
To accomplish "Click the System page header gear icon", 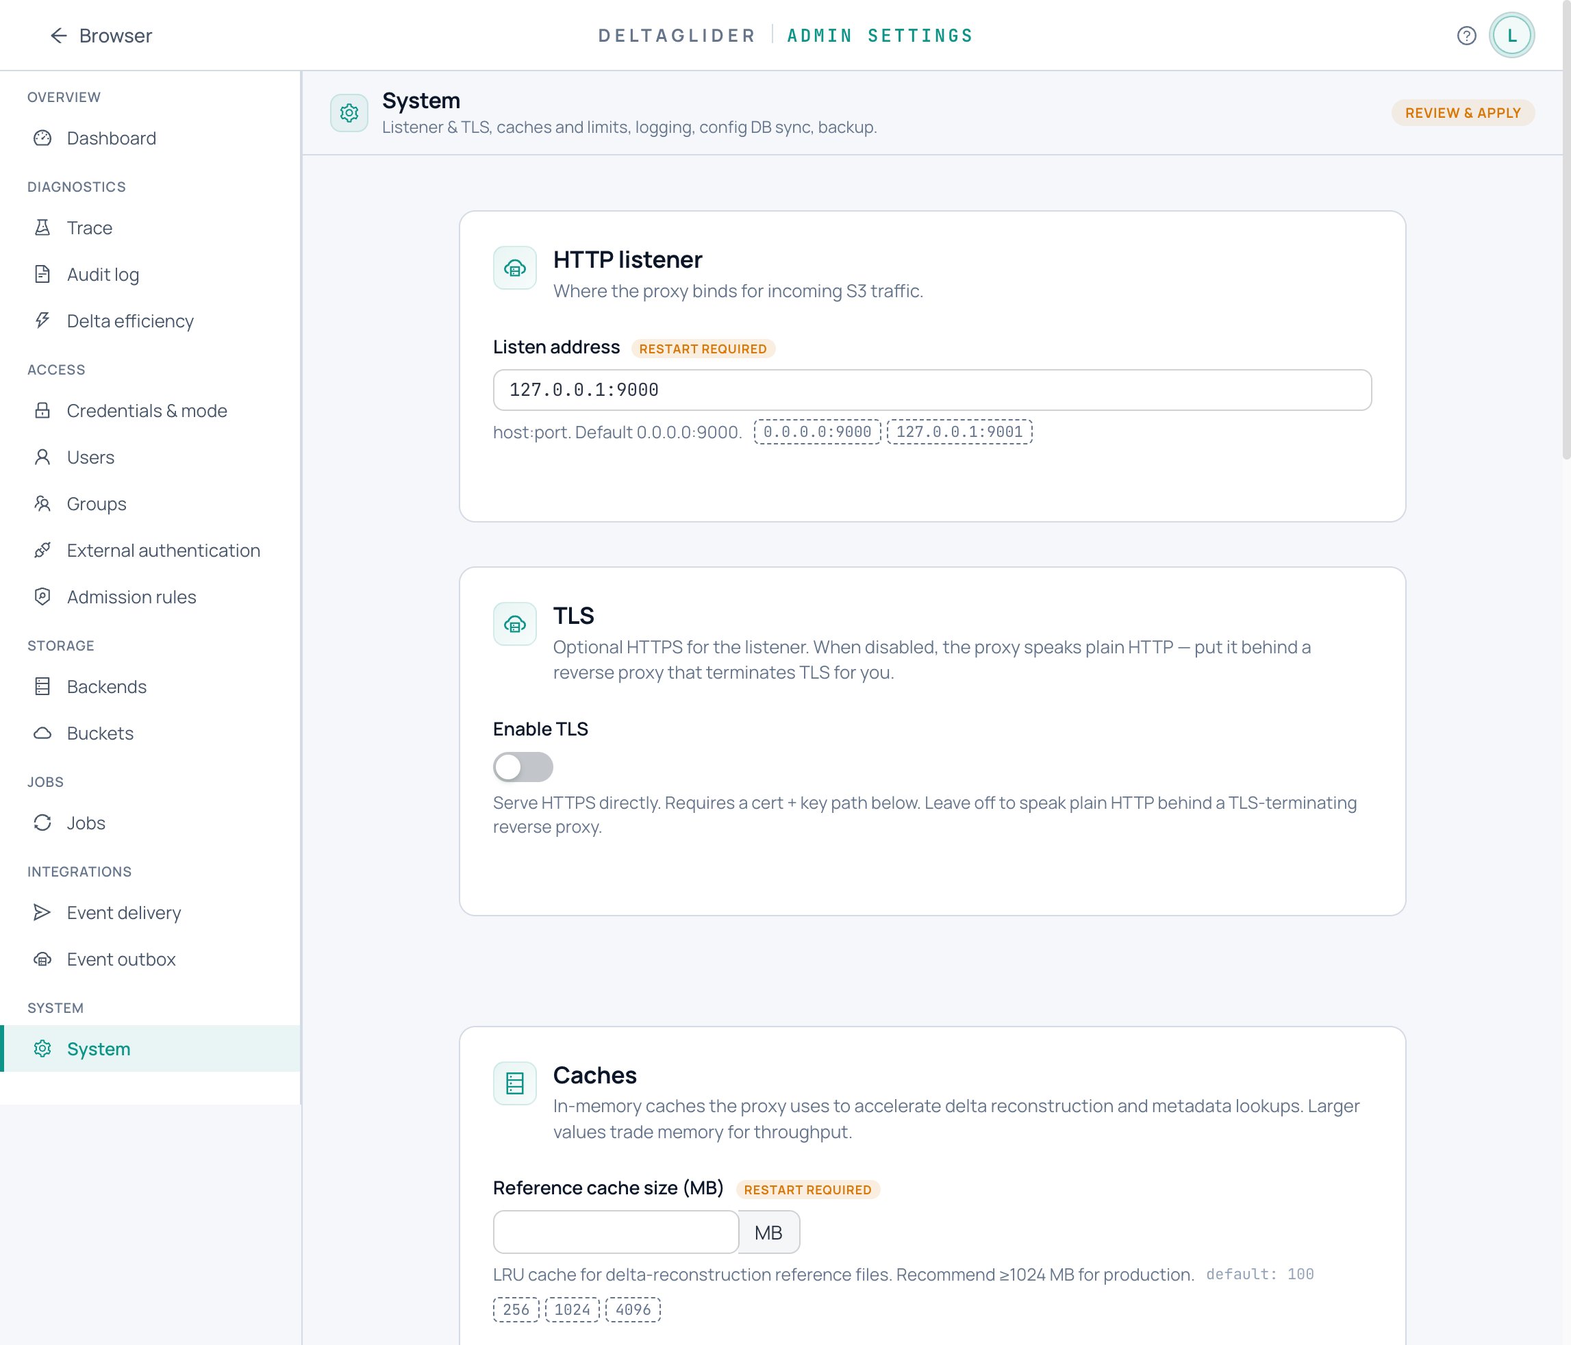I will coord(349,113).
